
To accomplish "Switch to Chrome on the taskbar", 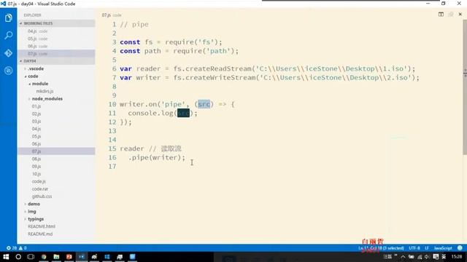I will (44, 257).
